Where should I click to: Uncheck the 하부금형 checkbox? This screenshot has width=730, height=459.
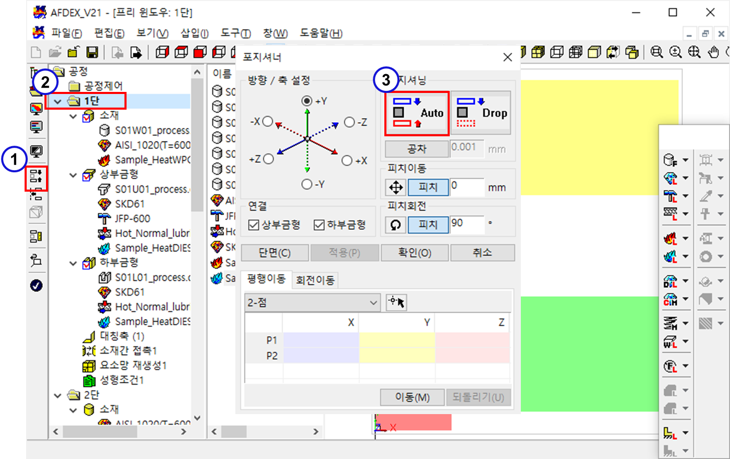tap(319, 225)
